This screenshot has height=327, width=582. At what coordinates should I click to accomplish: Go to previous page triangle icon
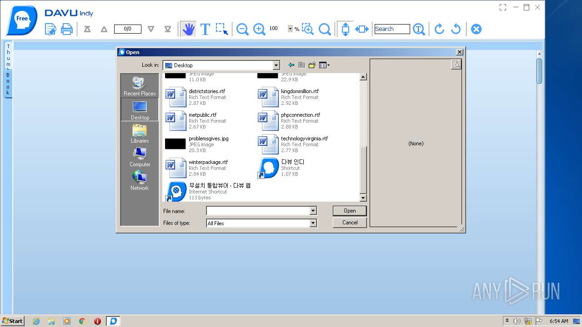(104, 29)
